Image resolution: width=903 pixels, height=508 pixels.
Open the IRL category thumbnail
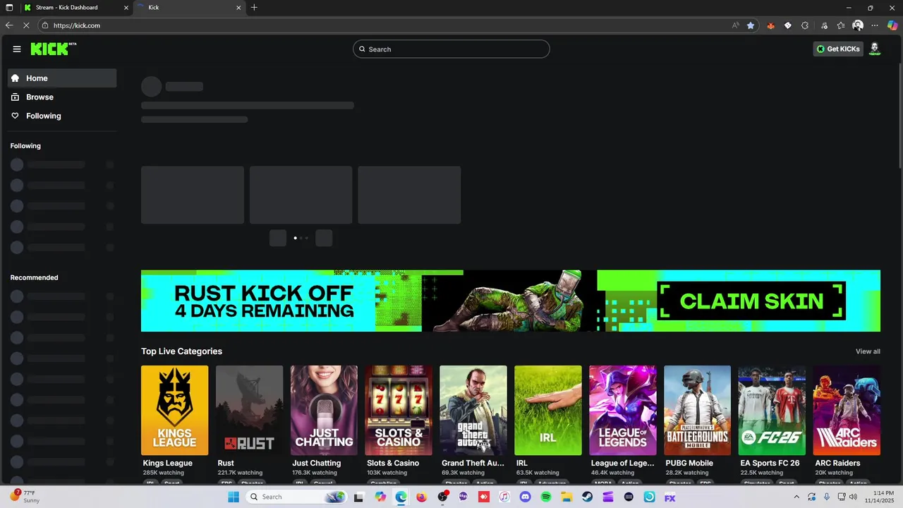click(548, 410)
